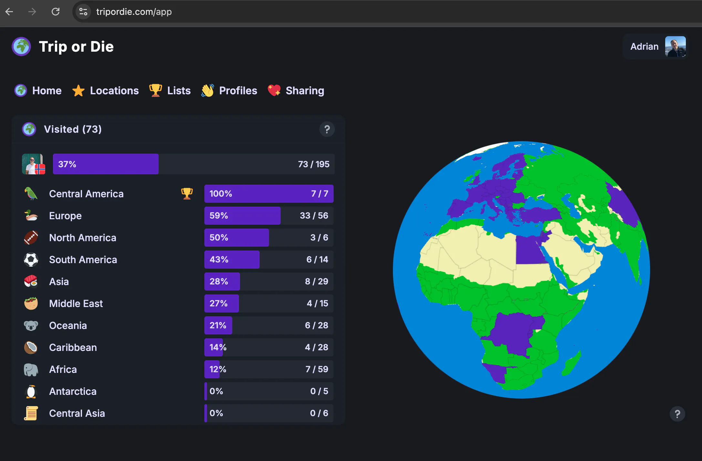Click the Central Asia scroll icon
Viewport: 702px width, 461px height.
31,413
